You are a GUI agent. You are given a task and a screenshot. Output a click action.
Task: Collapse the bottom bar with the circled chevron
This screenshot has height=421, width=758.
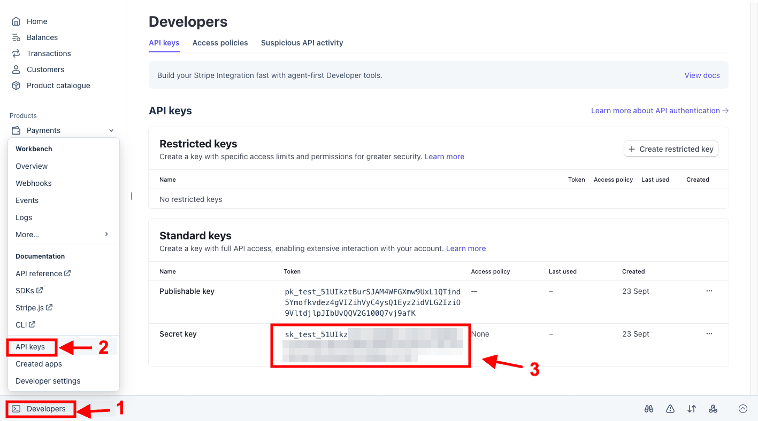pos(743,409)
